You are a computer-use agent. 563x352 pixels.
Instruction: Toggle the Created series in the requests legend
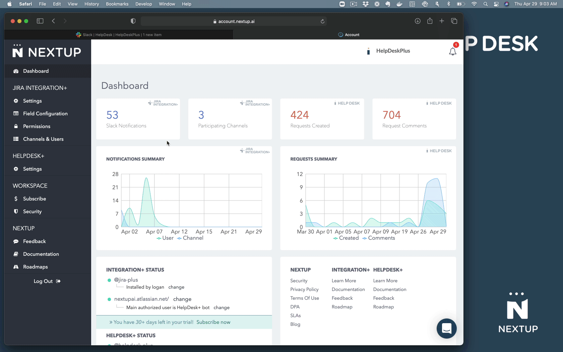pos(346,238)
